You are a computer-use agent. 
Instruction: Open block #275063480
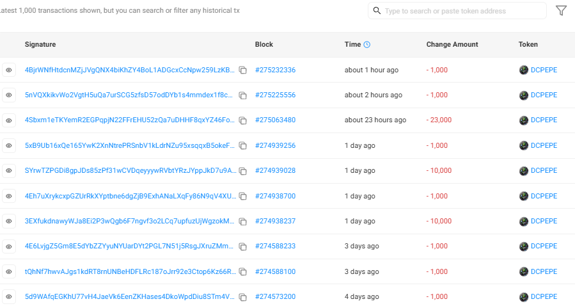[x=276, y=120]
